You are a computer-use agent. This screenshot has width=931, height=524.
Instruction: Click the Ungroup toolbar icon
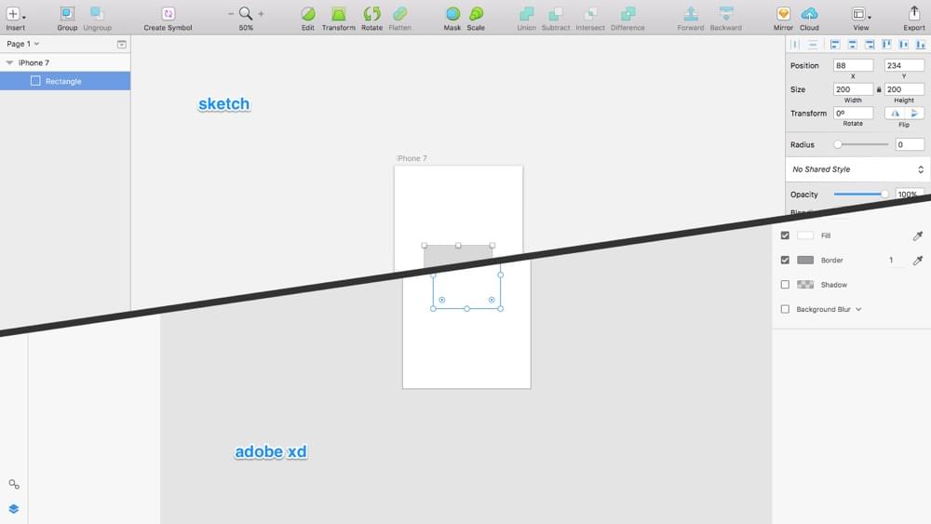[x=97, y=14]
